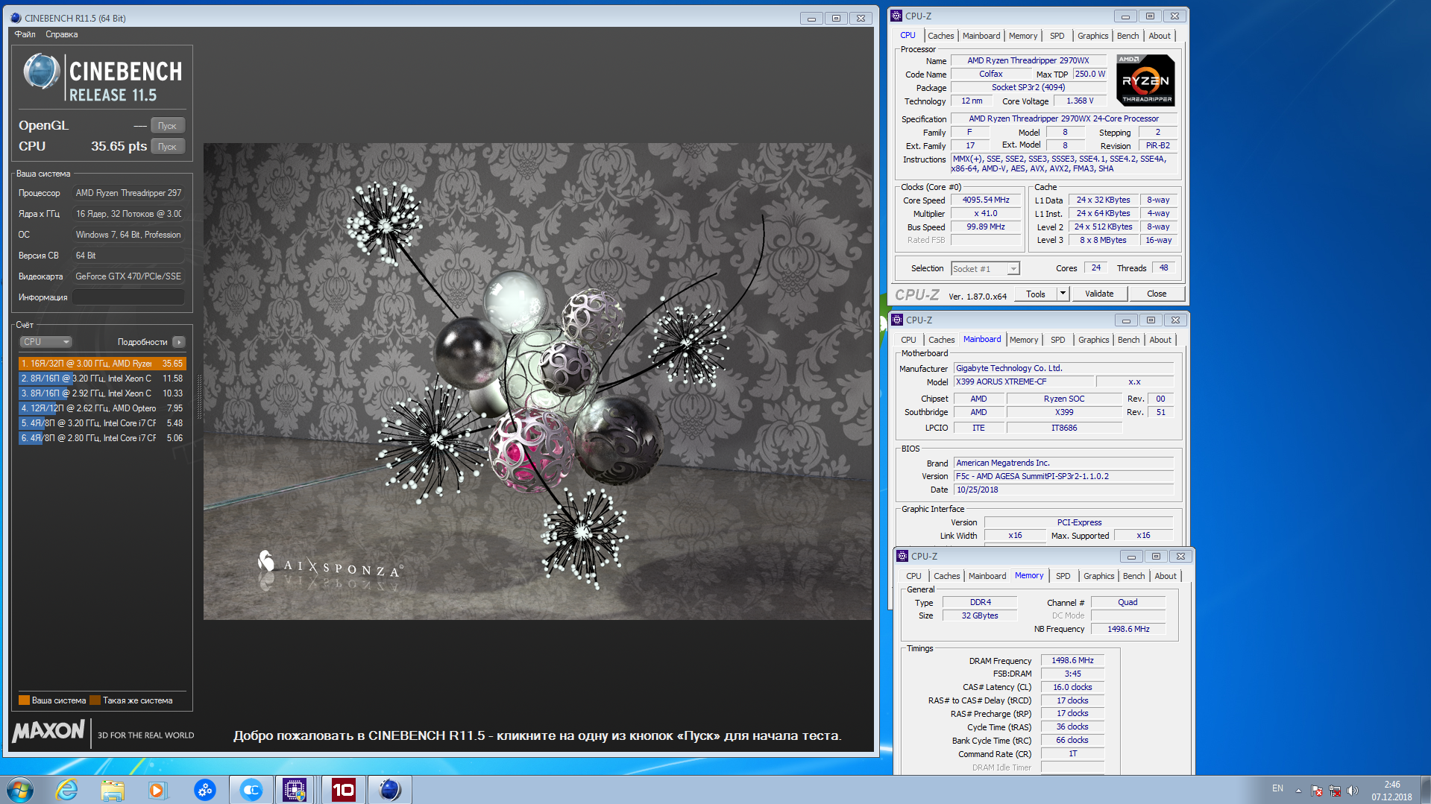Click the Model field X399 AORUS XTREME-CF

[1024, 382]
